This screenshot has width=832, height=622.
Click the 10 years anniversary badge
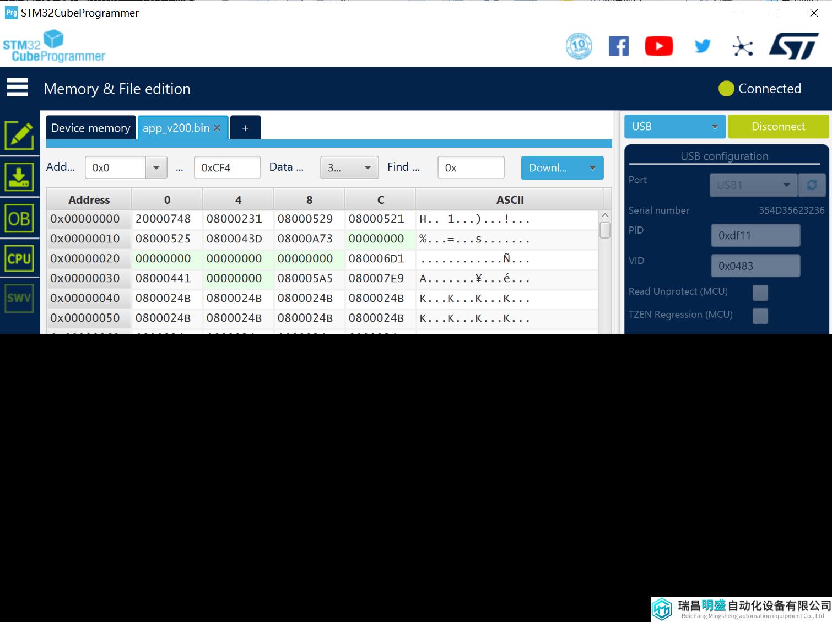click(579, 46)
